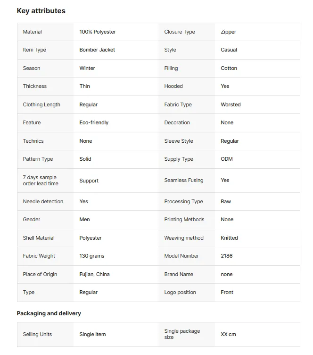Select the 100% Polyester material value

tap(98, 32)
